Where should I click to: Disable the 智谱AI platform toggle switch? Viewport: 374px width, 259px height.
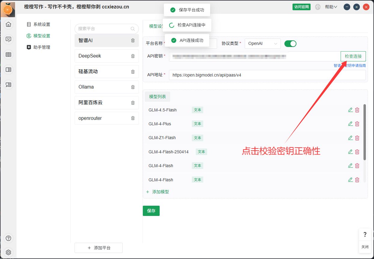290,43
